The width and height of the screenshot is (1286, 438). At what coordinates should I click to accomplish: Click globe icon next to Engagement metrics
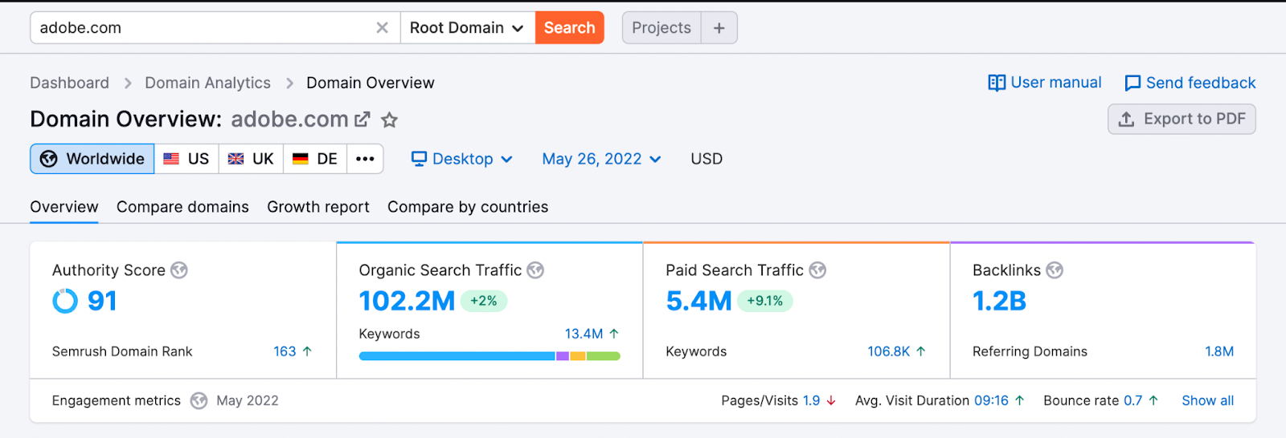(199, 400)
